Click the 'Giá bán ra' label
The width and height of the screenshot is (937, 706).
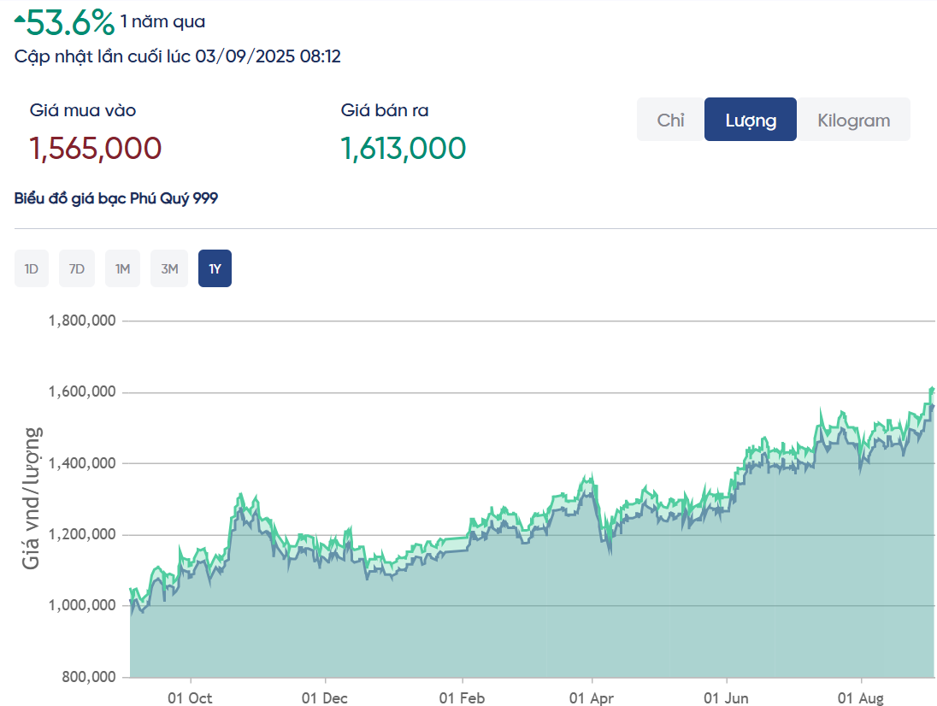(385, 110)
